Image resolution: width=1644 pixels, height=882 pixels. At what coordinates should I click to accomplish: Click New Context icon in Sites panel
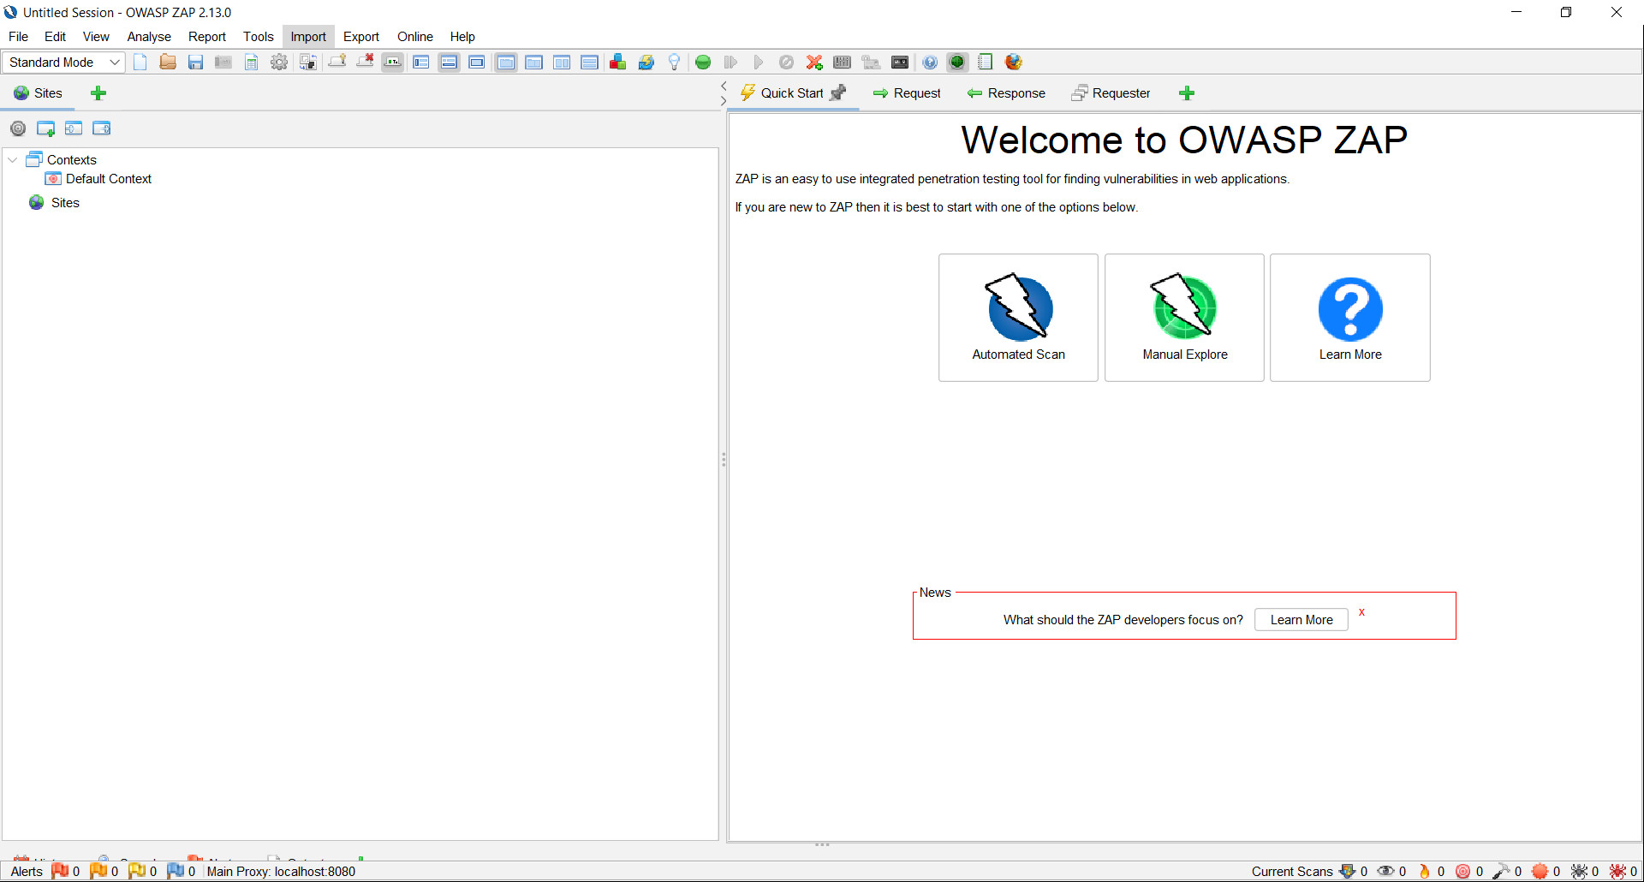pyautogui.click(x=45, y=128)
